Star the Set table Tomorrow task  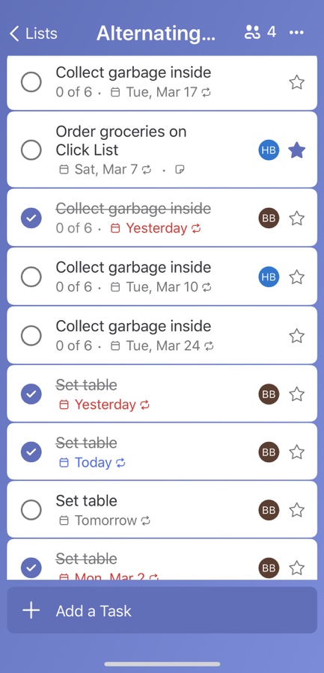click(296, 510)
